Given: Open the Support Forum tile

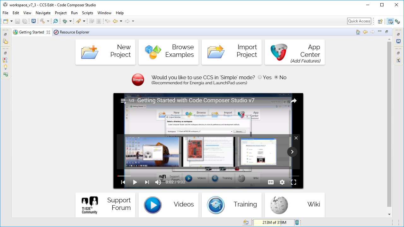Looking at the screenshot, I should [x=105, y=205].
